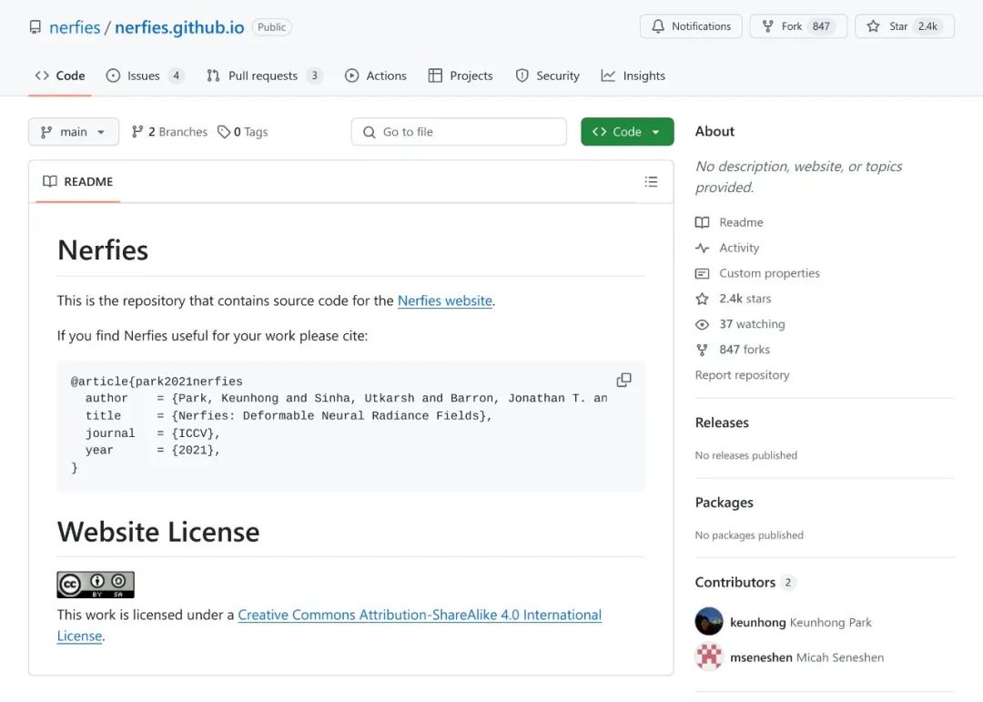Open contributor keunhong profile name
The height and width of the screenshot is (702, 983).
click(x=757, y=622)
